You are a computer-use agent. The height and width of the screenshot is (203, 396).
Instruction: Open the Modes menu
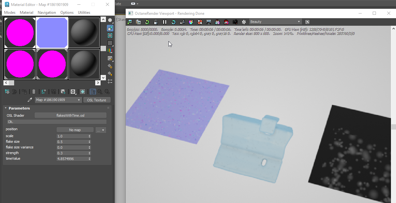[10, 13]
